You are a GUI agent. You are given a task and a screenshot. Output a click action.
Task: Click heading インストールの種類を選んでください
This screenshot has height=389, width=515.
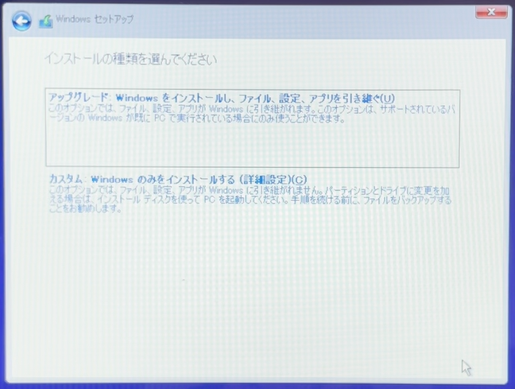click(x=130, y=60)
